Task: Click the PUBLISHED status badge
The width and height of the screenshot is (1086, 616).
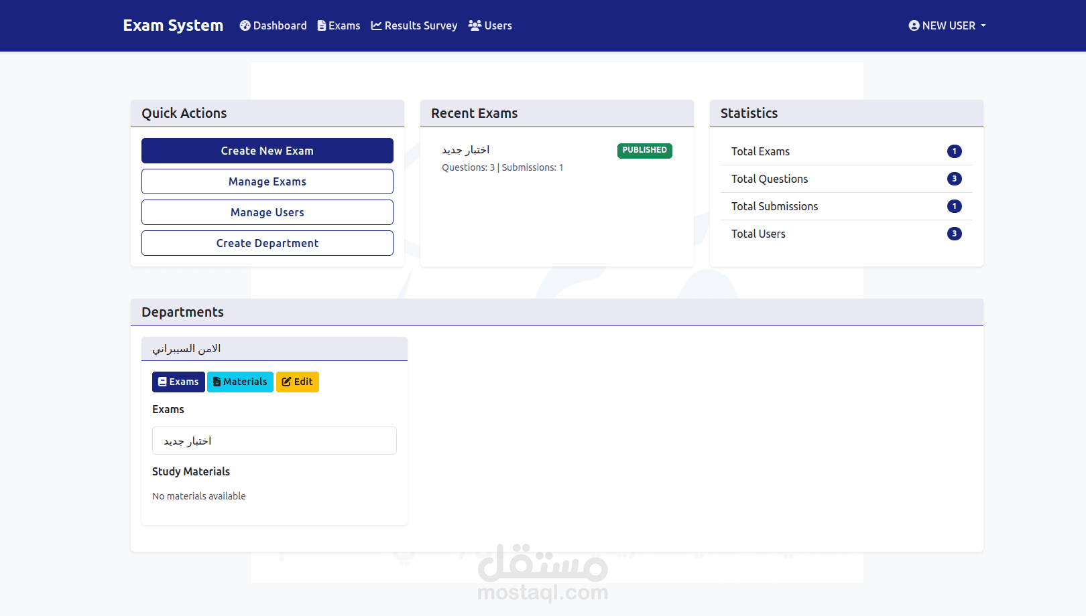Action: (645, 151)
